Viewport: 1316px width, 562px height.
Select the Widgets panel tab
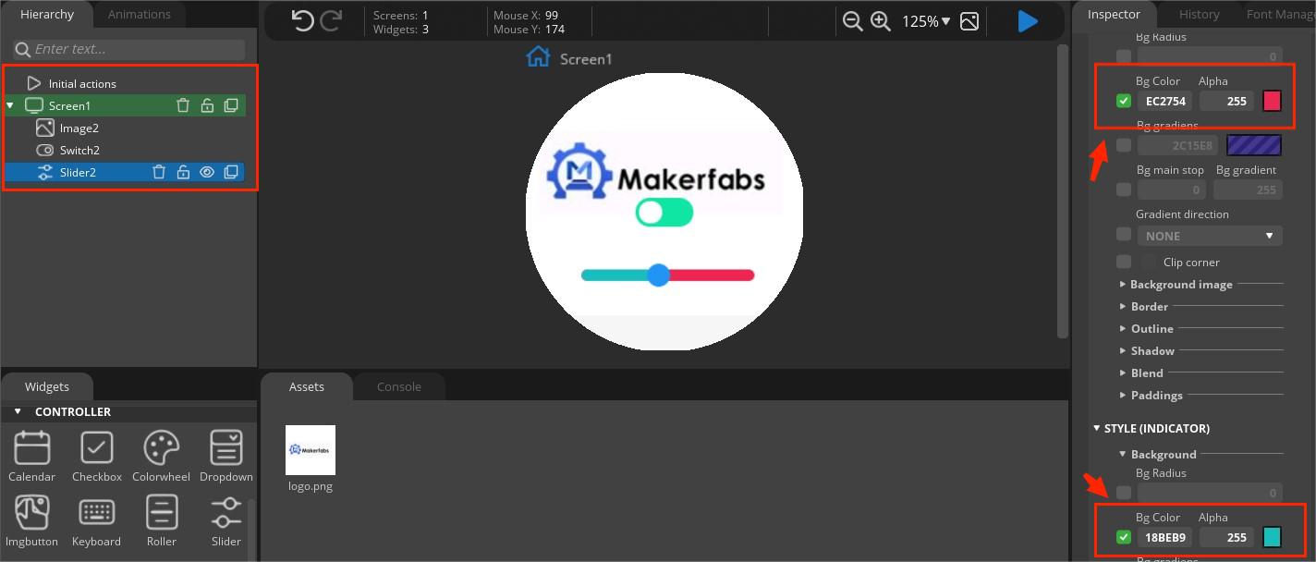pyautogui.click(x=47, y=386)
